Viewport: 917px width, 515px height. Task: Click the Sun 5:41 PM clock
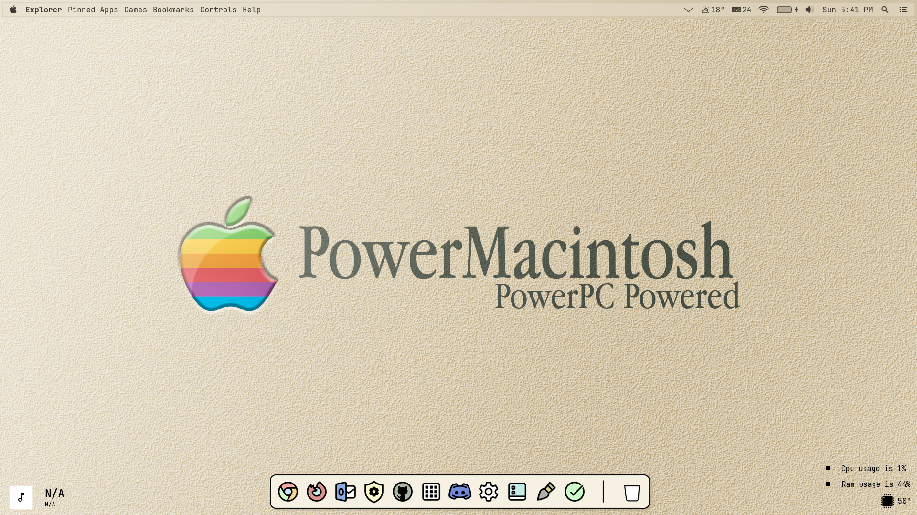point(847,10)
